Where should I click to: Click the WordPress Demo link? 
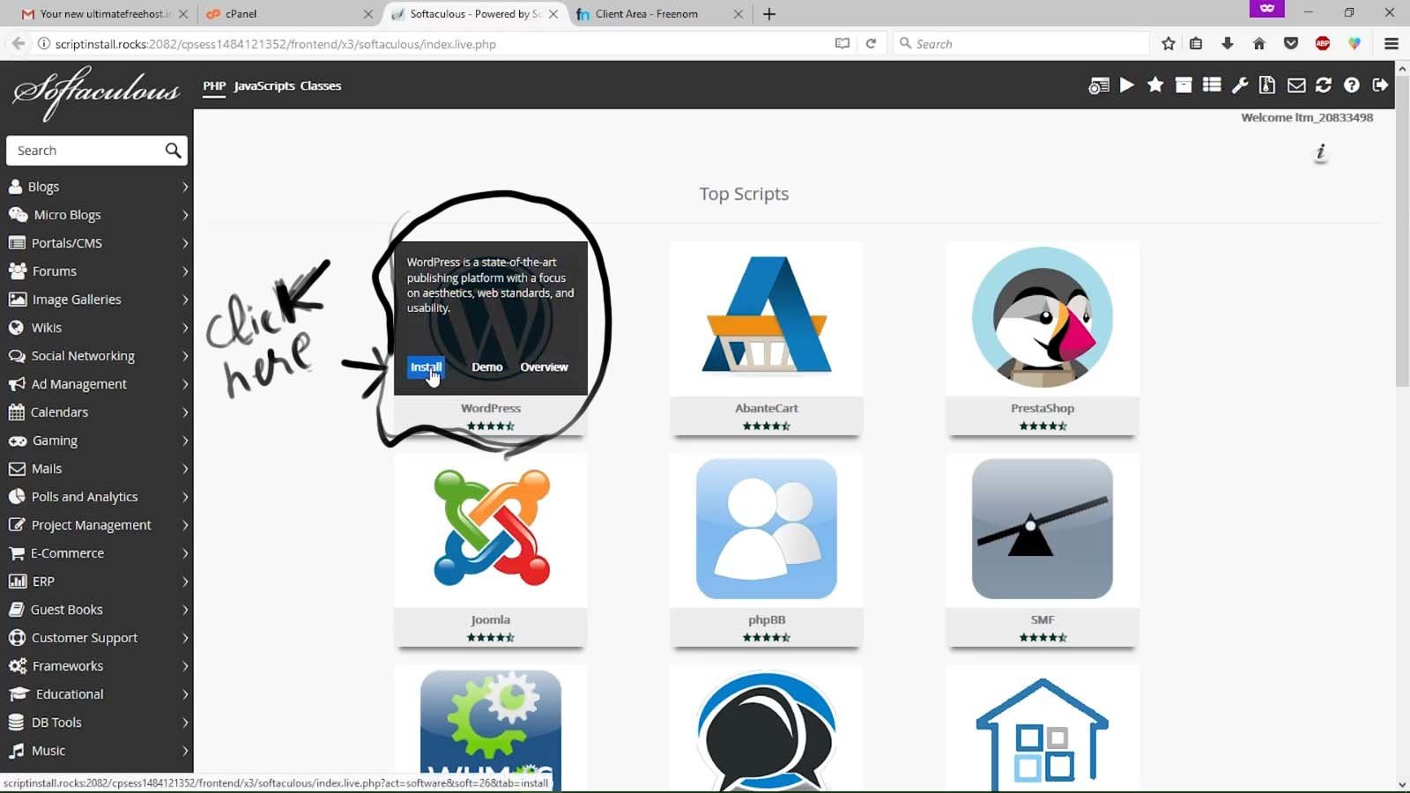click(x=486, y=367)
